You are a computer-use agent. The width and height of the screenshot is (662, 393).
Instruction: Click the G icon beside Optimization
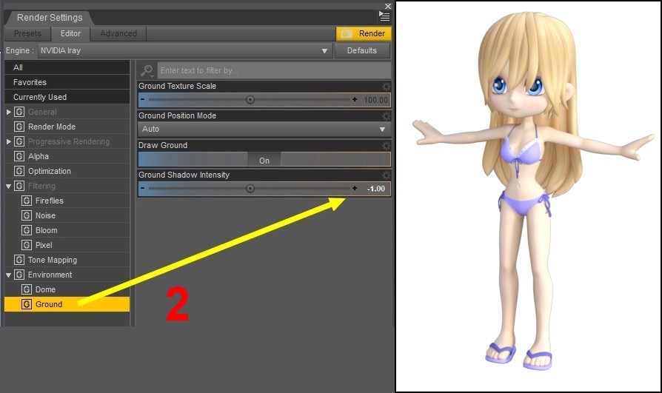tap(19, 171)
